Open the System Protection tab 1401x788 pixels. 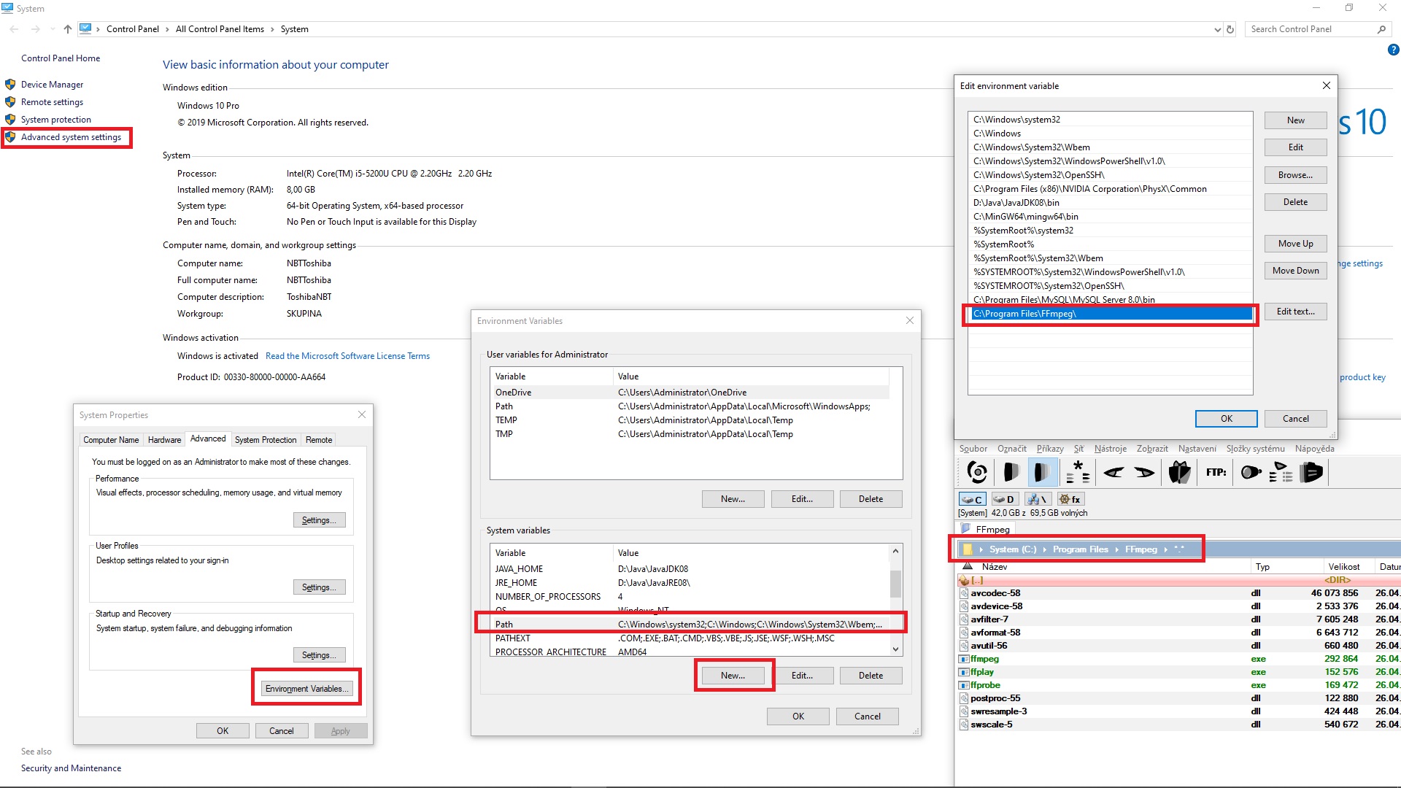pos(266,440)
